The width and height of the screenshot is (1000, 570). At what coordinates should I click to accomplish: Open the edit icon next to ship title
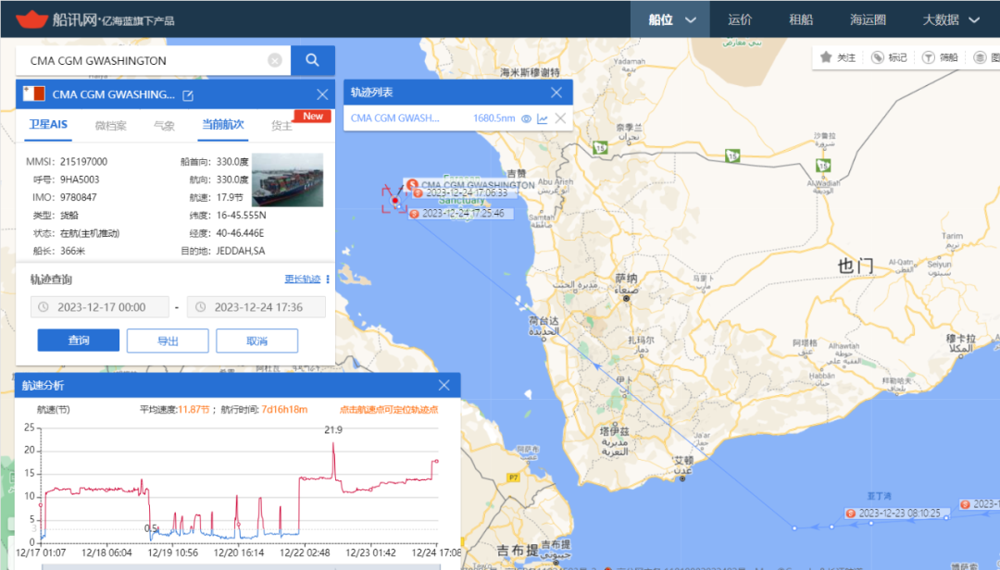point(188,95)
